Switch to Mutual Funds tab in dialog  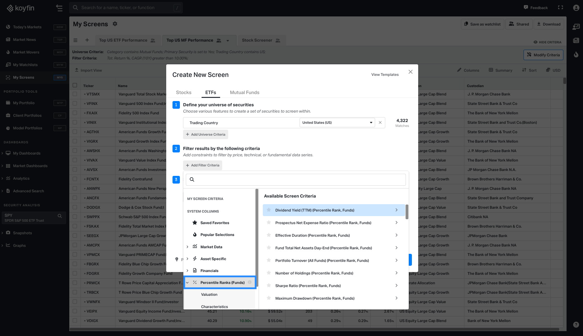(x=245, y=93)
